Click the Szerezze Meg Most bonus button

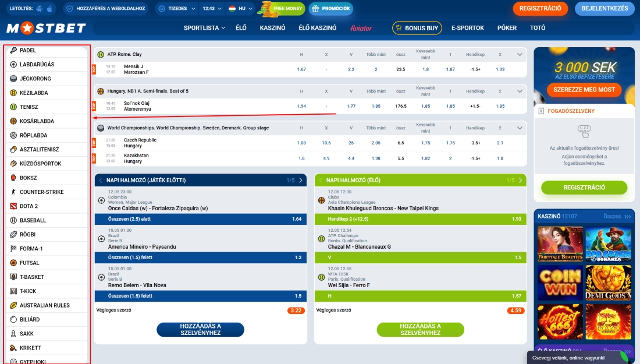click(x=584, y=90)
